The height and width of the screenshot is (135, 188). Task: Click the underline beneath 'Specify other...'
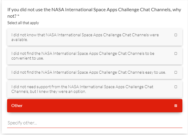tap(94, 128)
